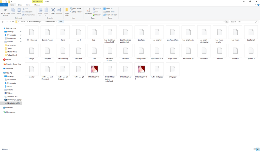Screen dimensions: 260x151
Task: Select the Mikey Fanart file
Action: pos(141,52)
